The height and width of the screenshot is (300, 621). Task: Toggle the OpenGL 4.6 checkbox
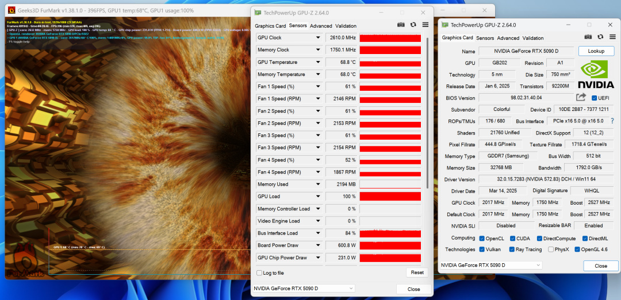[577, 249]
